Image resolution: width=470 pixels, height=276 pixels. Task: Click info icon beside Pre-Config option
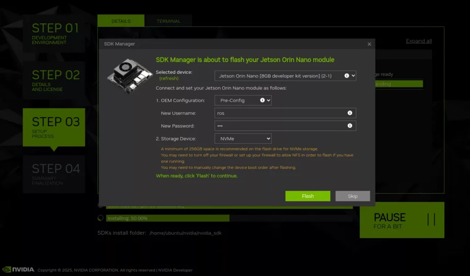pyautogui.click(x=262, y=100)
